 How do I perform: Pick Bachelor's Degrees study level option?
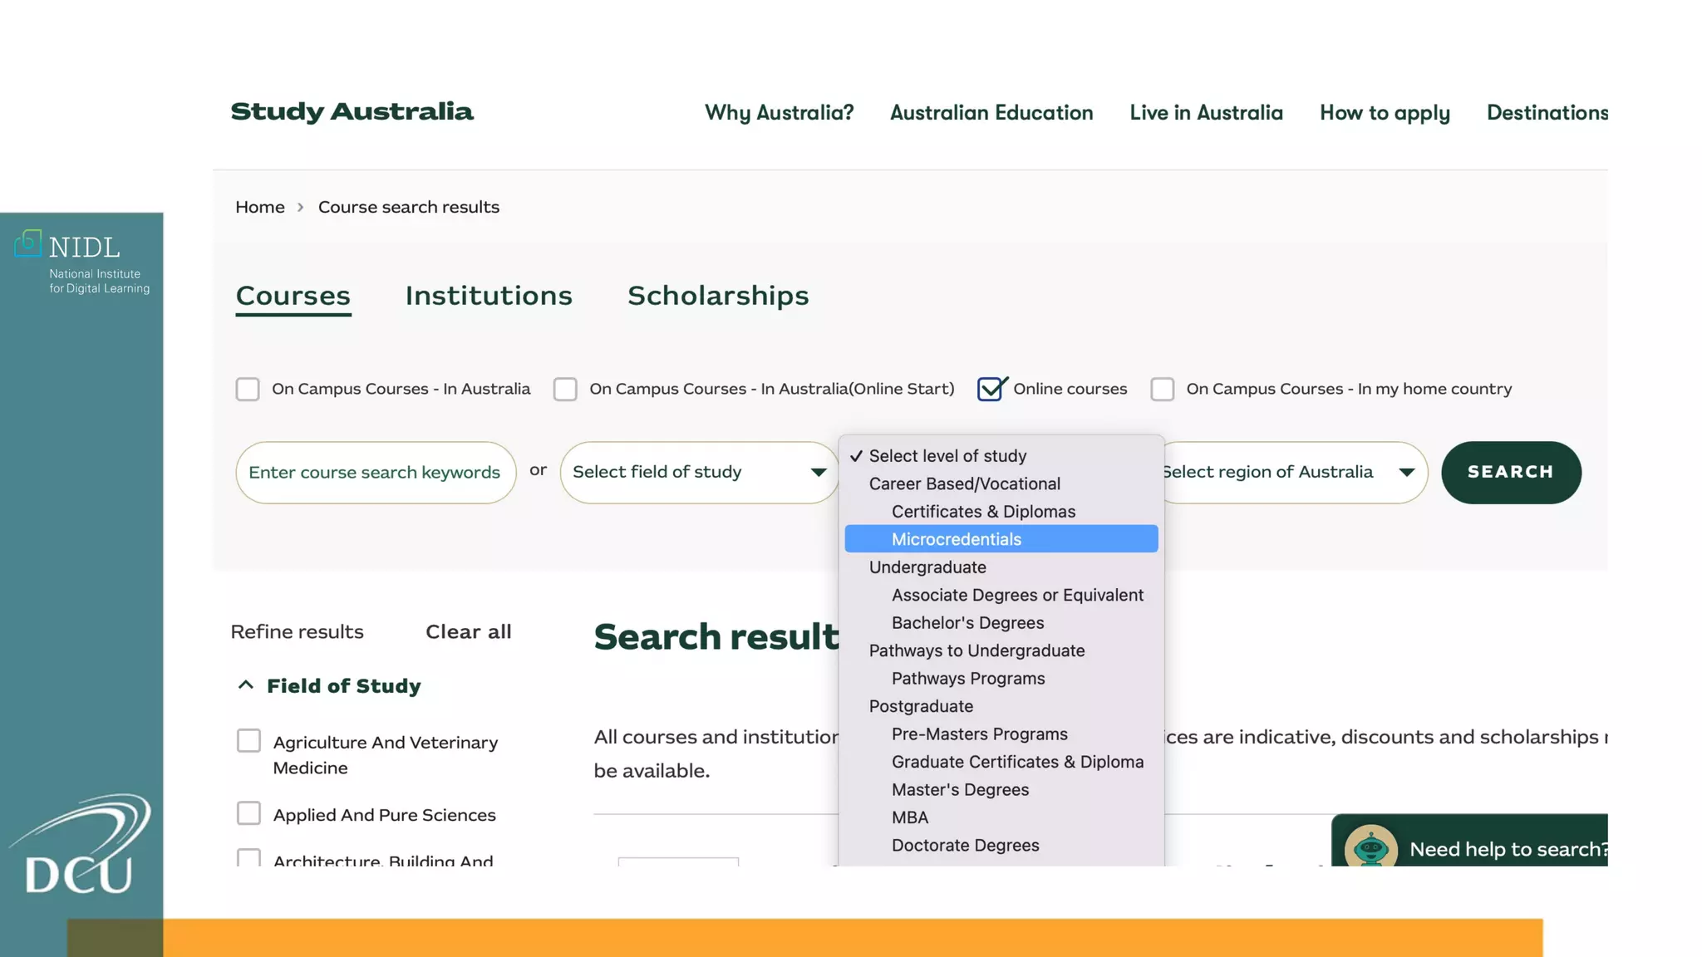point(967,623)
